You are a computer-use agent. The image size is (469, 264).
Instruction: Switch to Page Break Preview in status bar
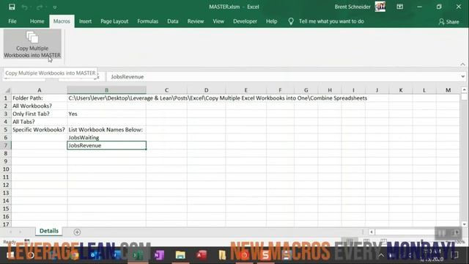coord(383,241)
